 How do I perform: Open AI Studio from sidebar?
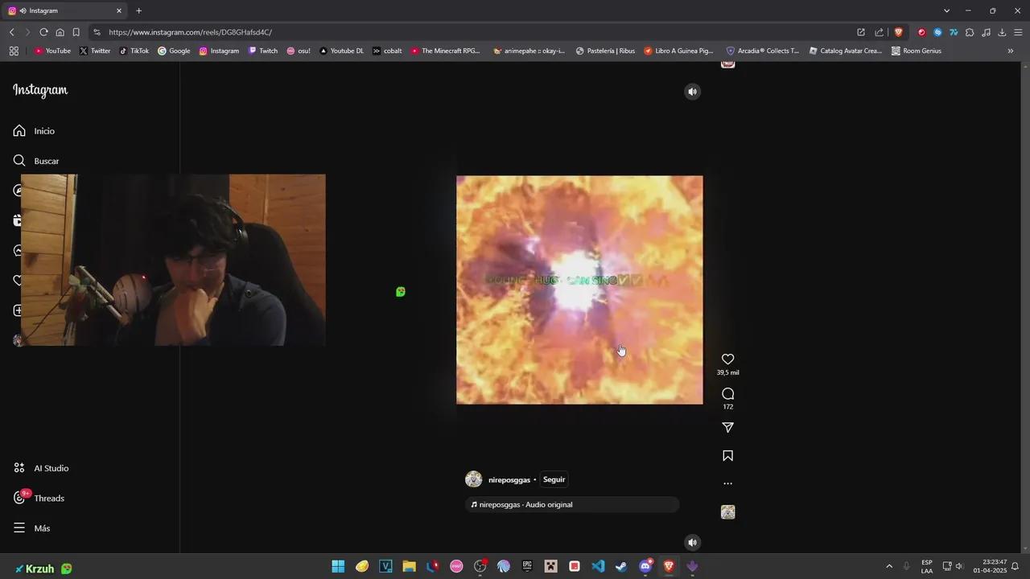point(51,468)
